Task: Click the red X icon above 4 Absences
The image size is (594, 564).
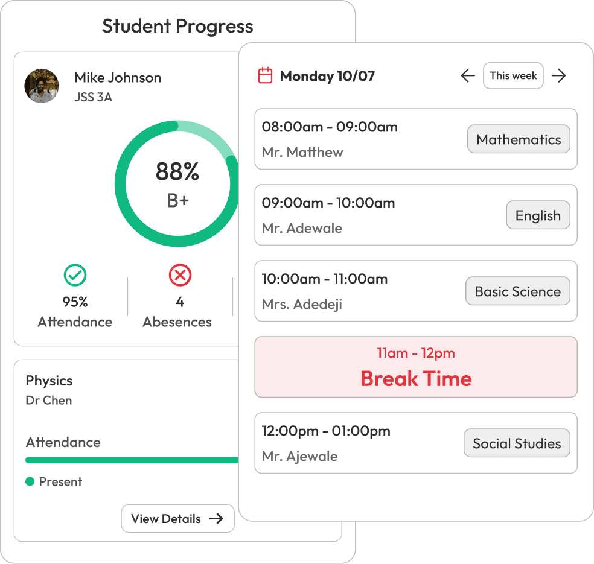Action: 179,276
